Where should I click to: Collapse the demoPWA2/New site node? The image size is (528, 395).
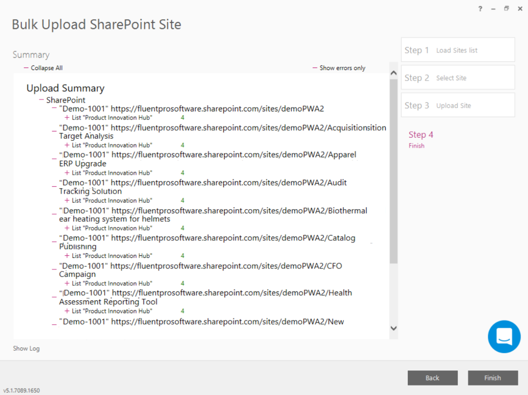(54, 324)
